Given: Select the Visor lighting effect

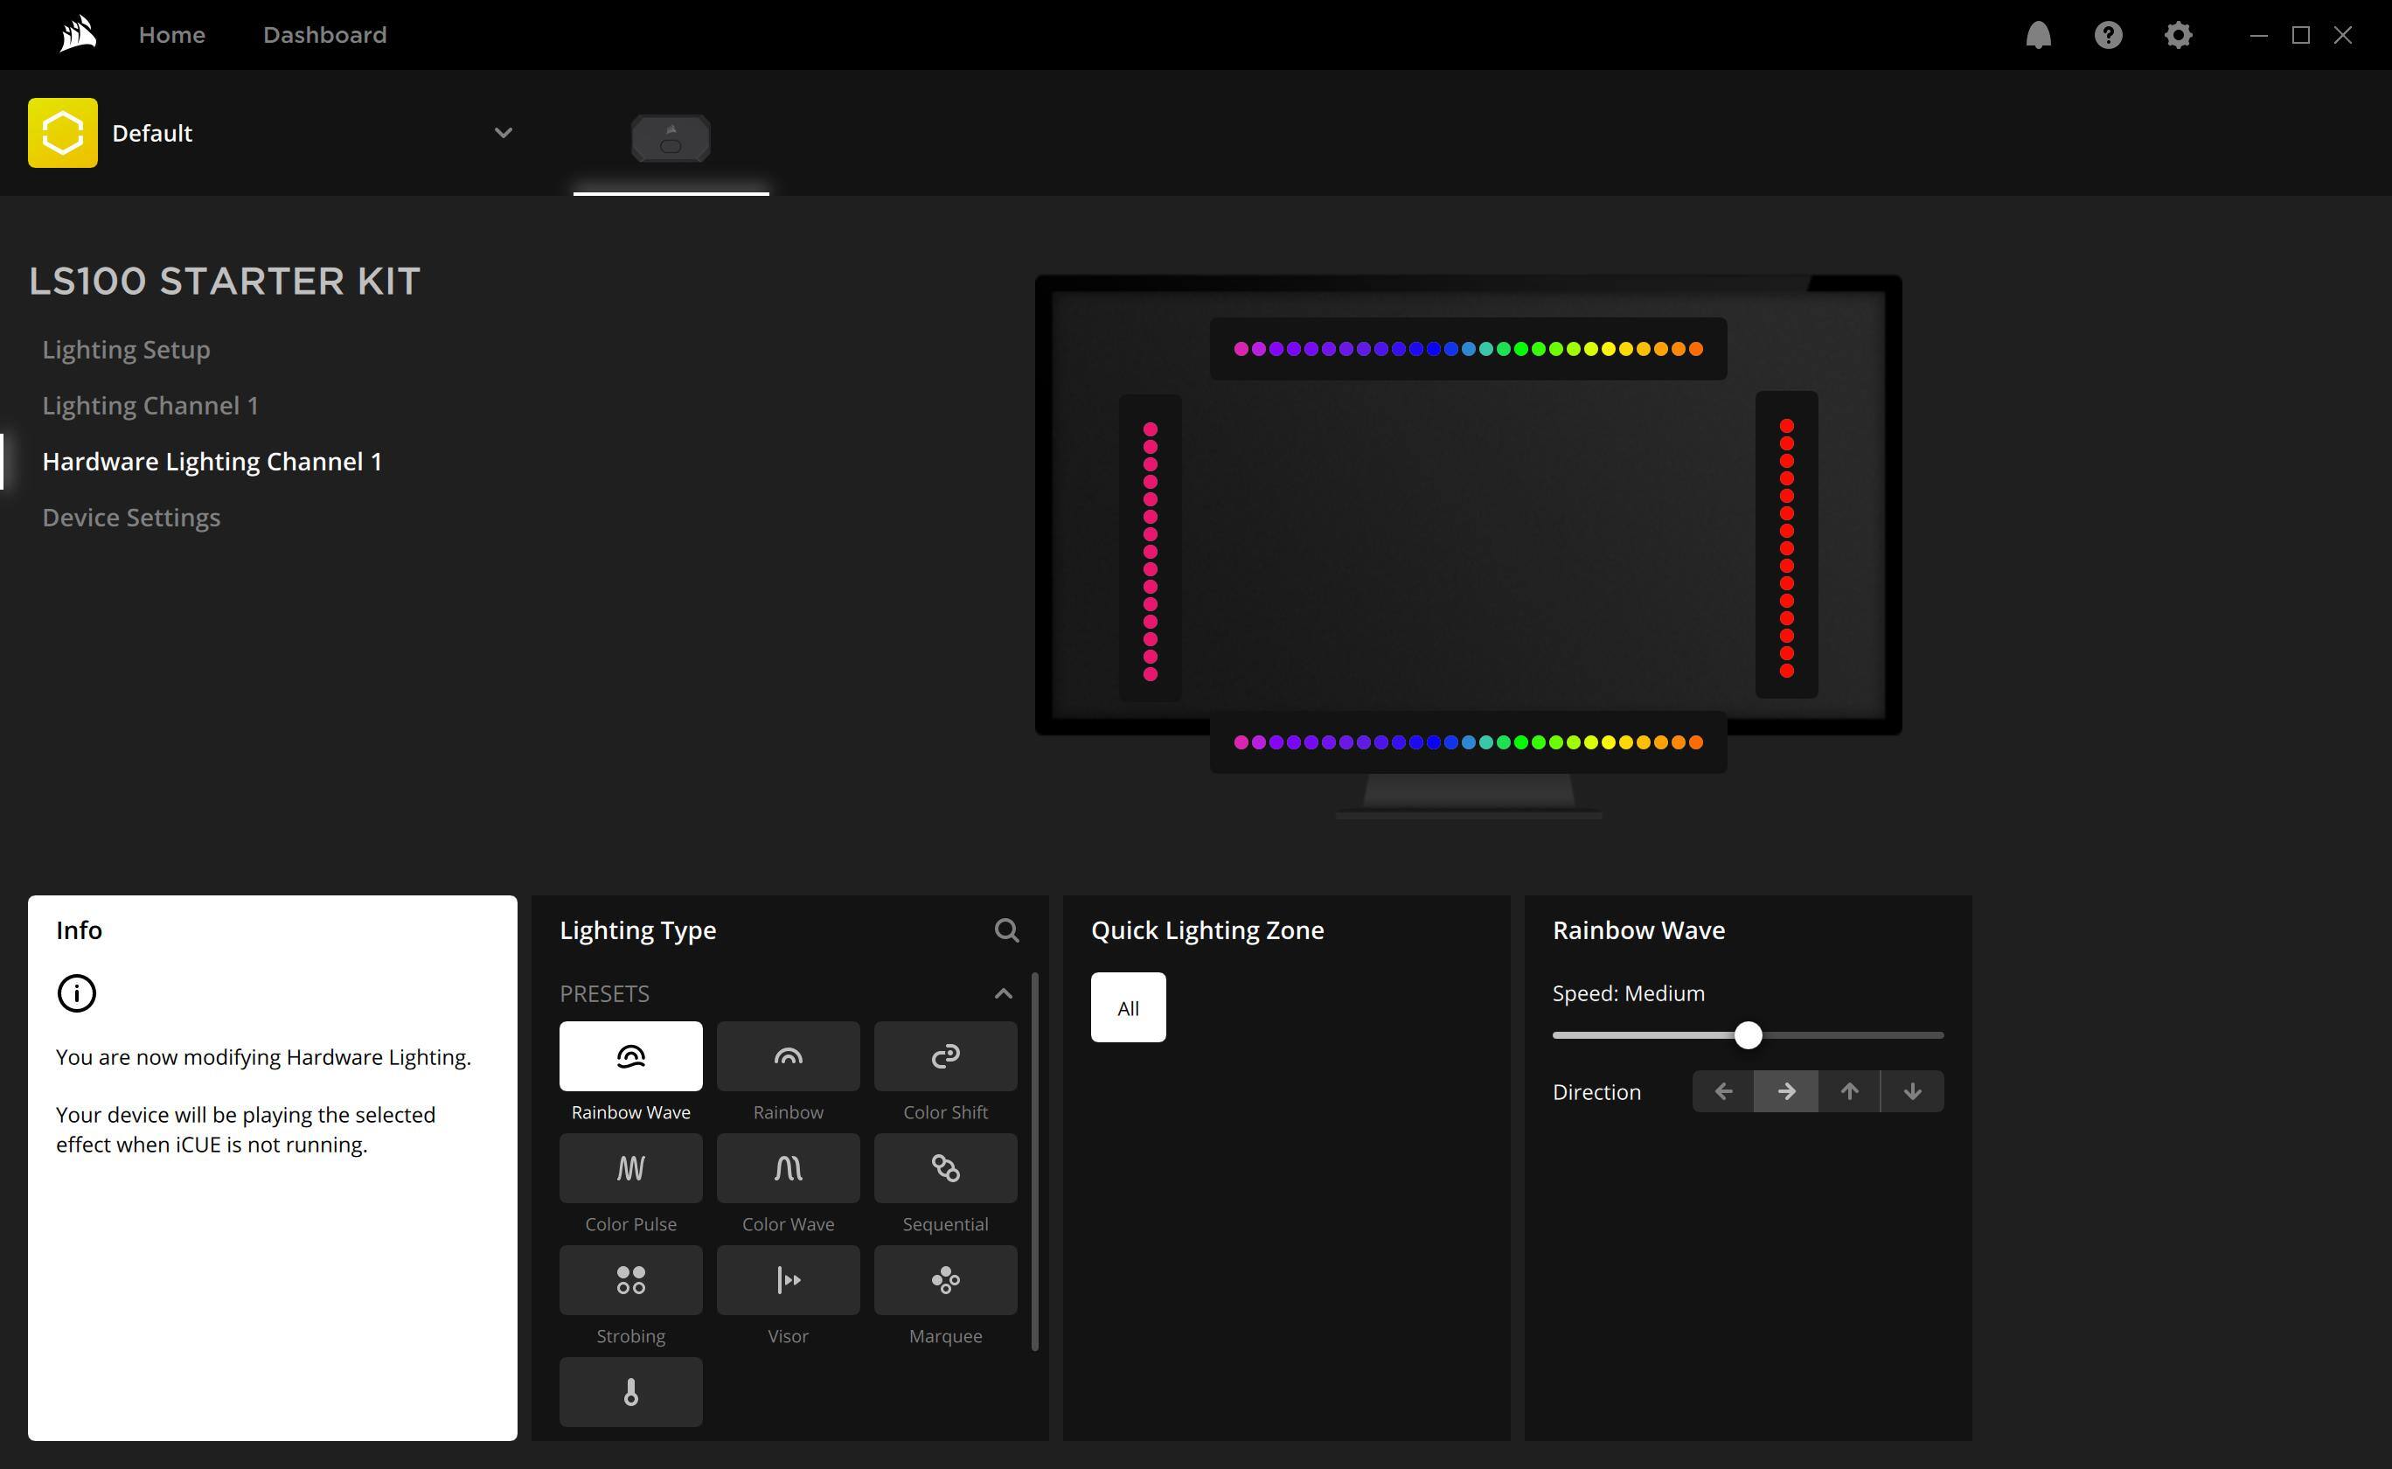Looking at the screenshot, I should (x=788, y=1279).
